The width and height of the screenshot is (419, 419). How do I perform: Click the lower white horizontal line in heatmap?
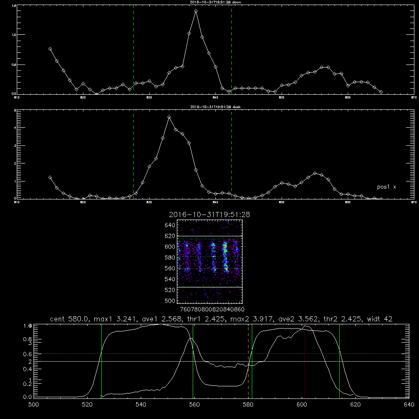[209, 287]
